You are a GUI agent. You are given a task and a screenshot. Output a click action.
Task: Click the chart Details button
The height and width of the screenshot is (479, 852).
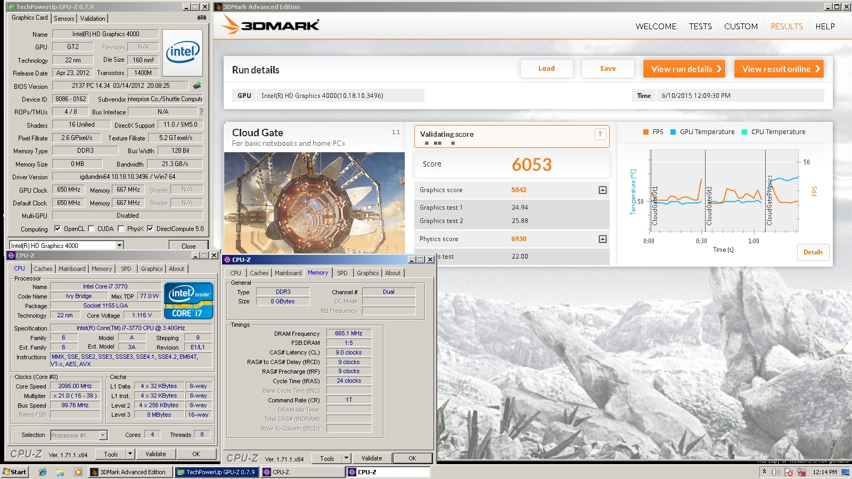813,252
